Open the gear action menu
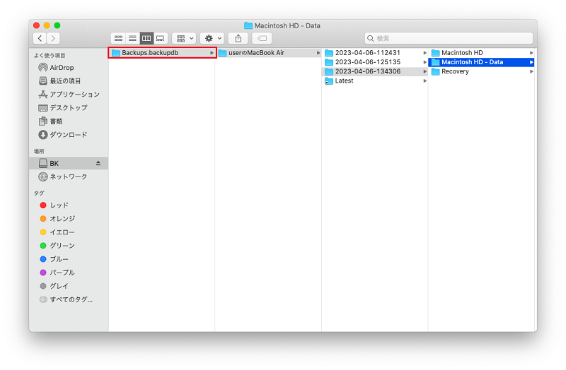Viewport: 566px width, 370px height. point(212,38)
